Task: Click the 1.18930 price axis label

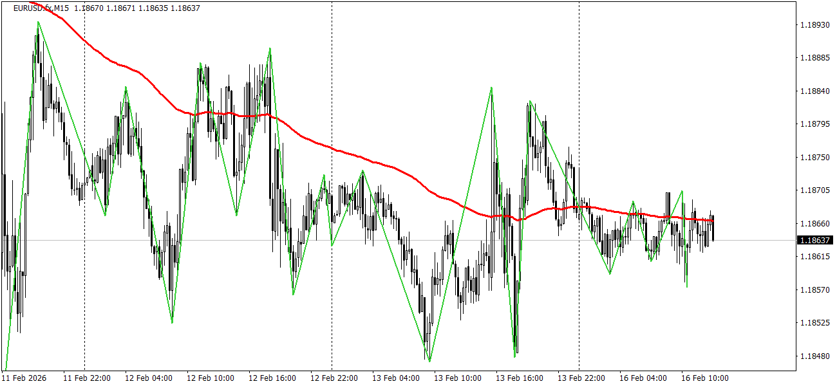Action: click(x=814, y=24)
